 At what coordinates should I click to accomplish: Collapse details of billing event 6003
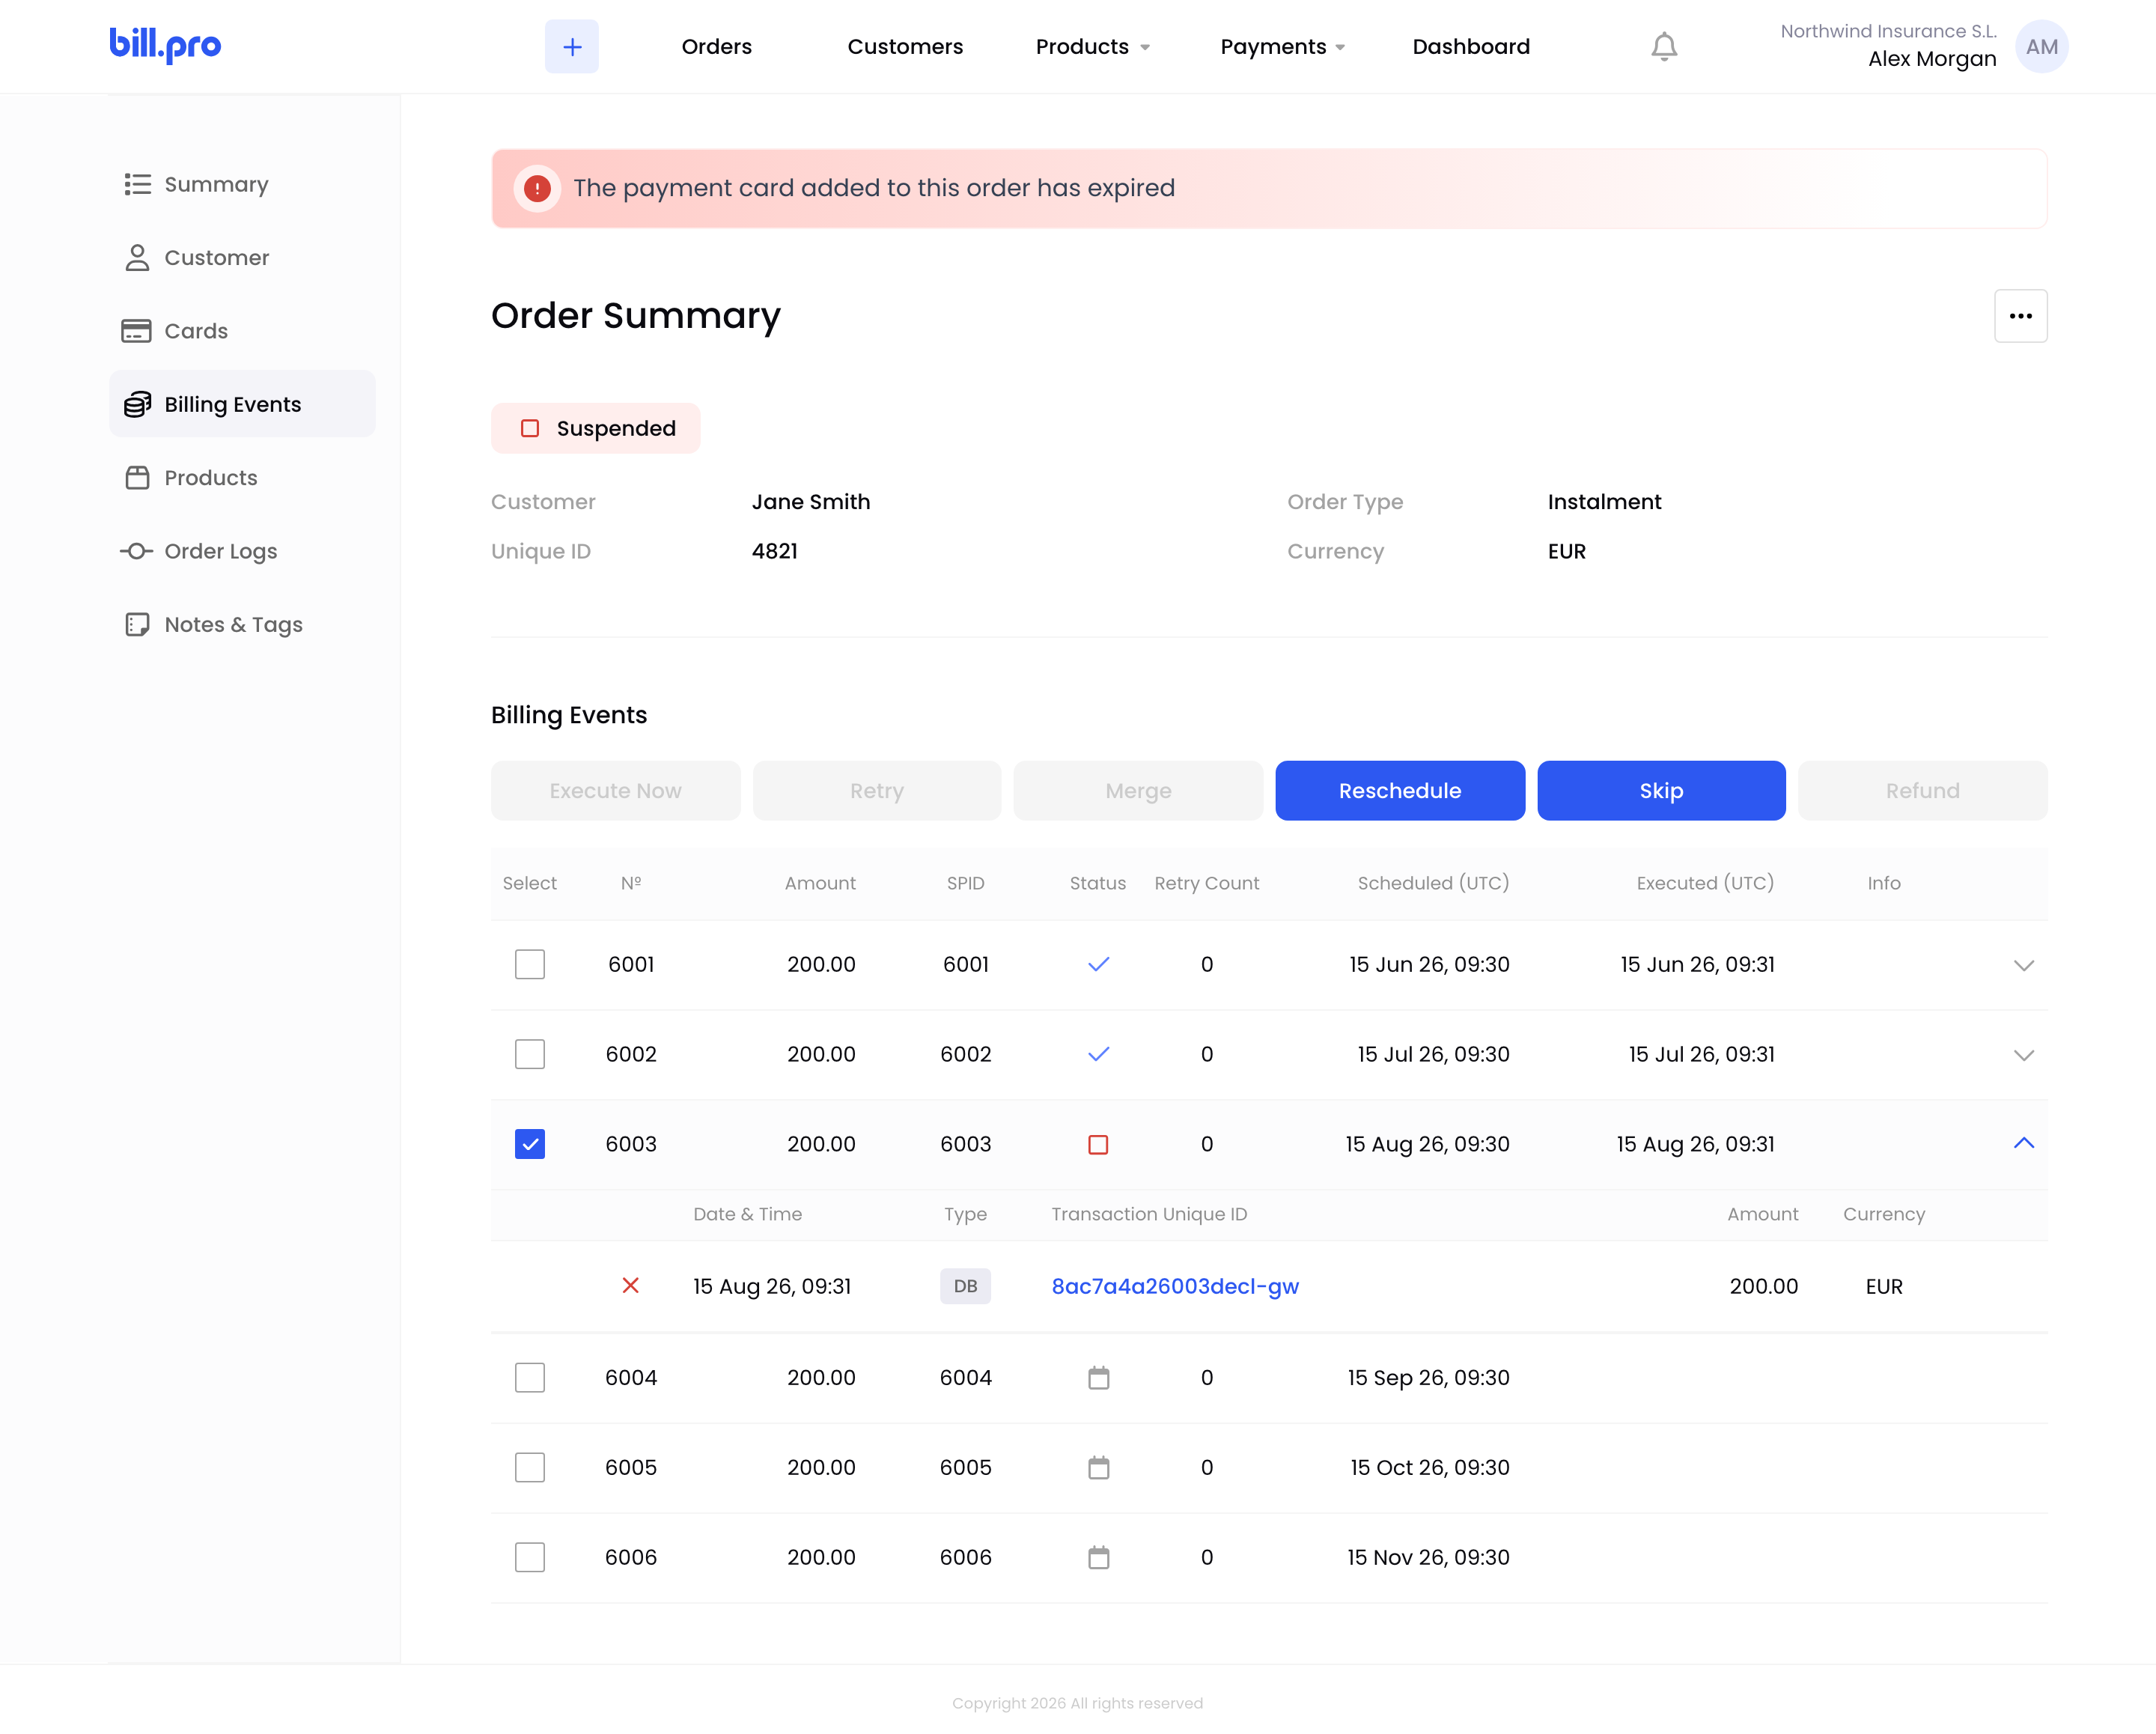(x=2023, y=1143)
